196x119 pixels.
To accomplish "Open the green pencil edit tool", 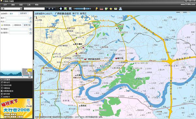I will coord(106,9).
